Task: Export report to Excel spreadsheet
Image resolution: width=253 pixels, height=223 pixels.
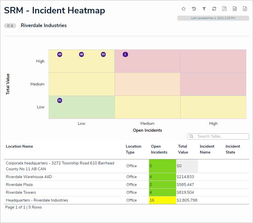Action: pos(245,9)
